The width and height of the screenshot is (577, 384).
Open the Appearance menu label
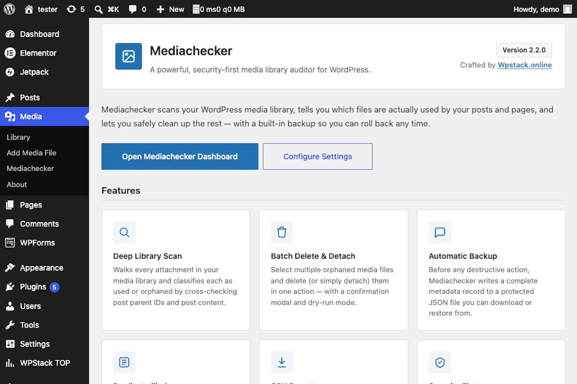pos(41,268)
